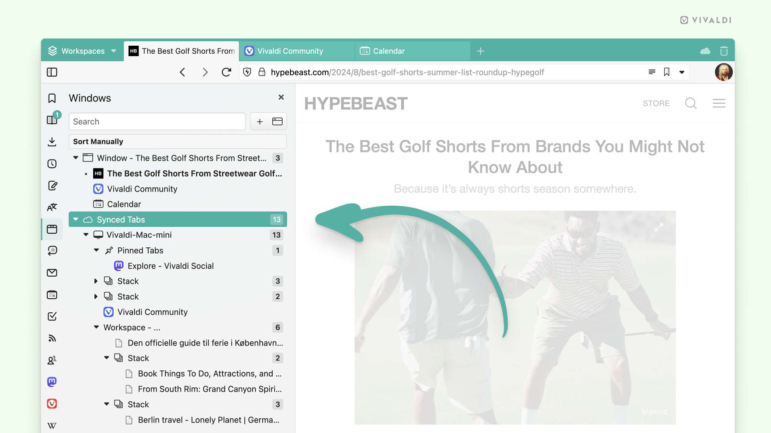
Task: Select the Vivaldi Community tab
Action: coord(291,51)
